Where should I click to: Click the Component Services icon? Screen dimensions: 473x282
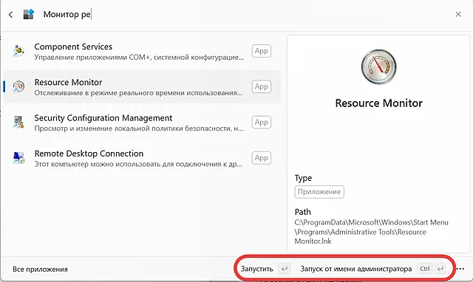pyautogui.click(x=18, y=51)
